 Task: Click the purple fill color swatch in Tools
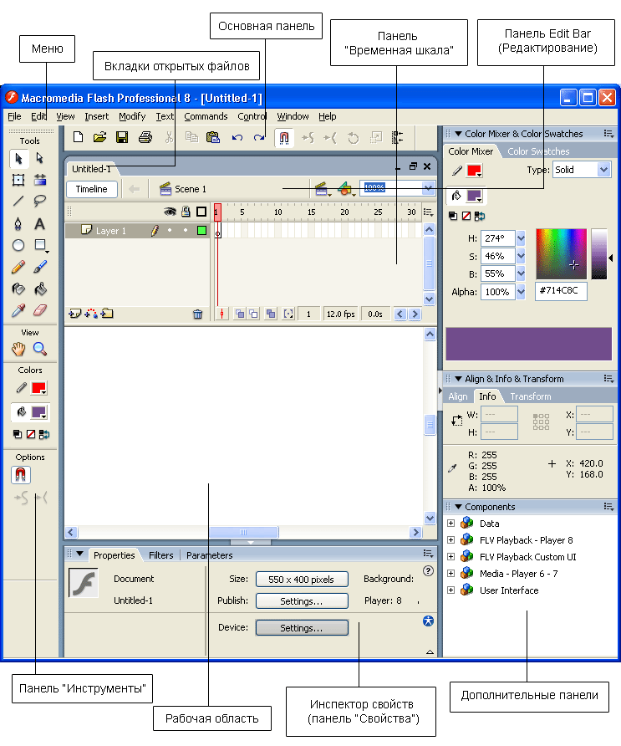point(38,412)
